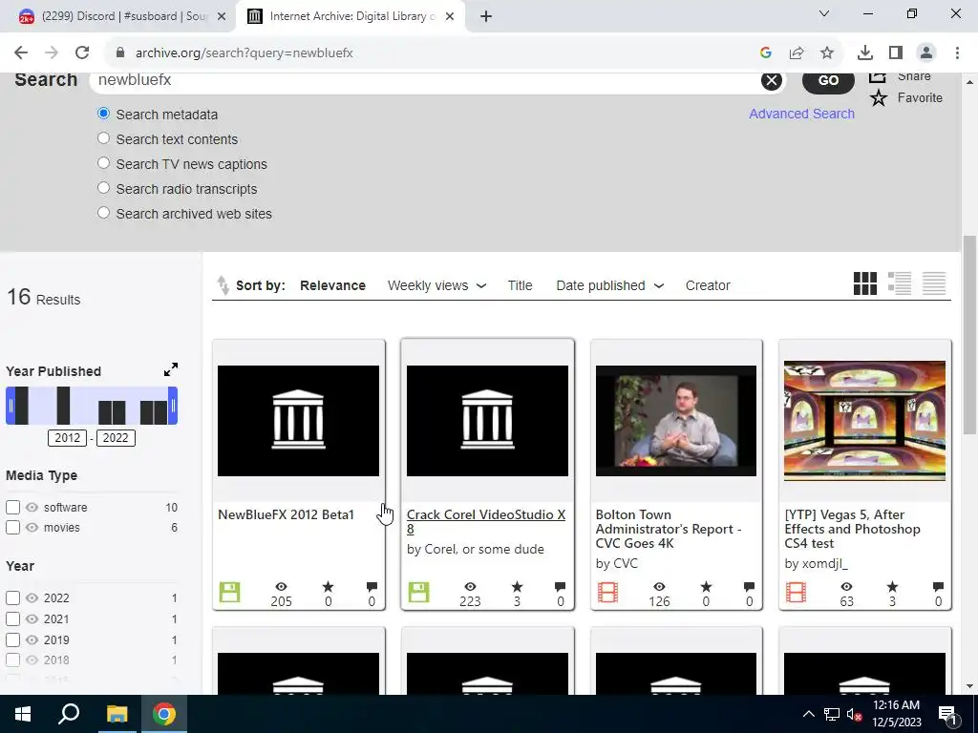Click movies icon on Bolton Town card

point(607,592)
